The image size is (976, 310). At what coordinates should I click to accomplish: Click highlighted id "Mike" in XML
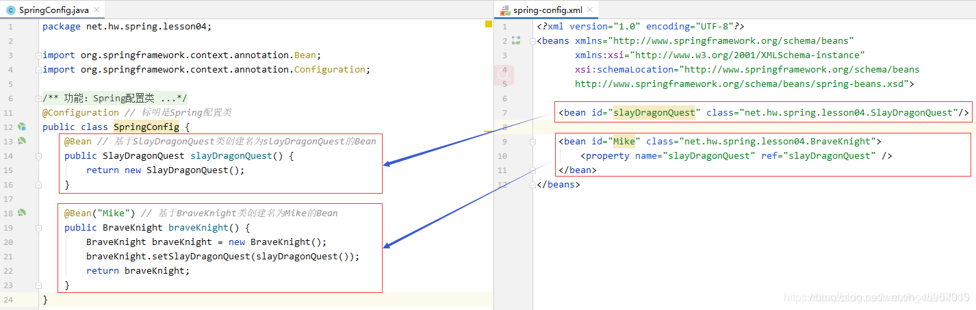pos(624,141)
